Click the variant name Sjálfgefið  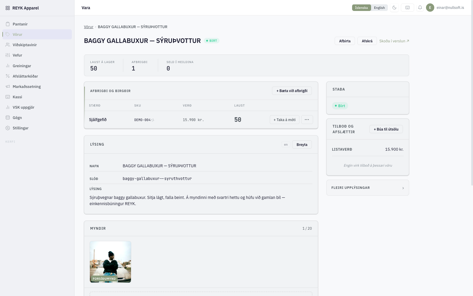[x=98, y=120]
